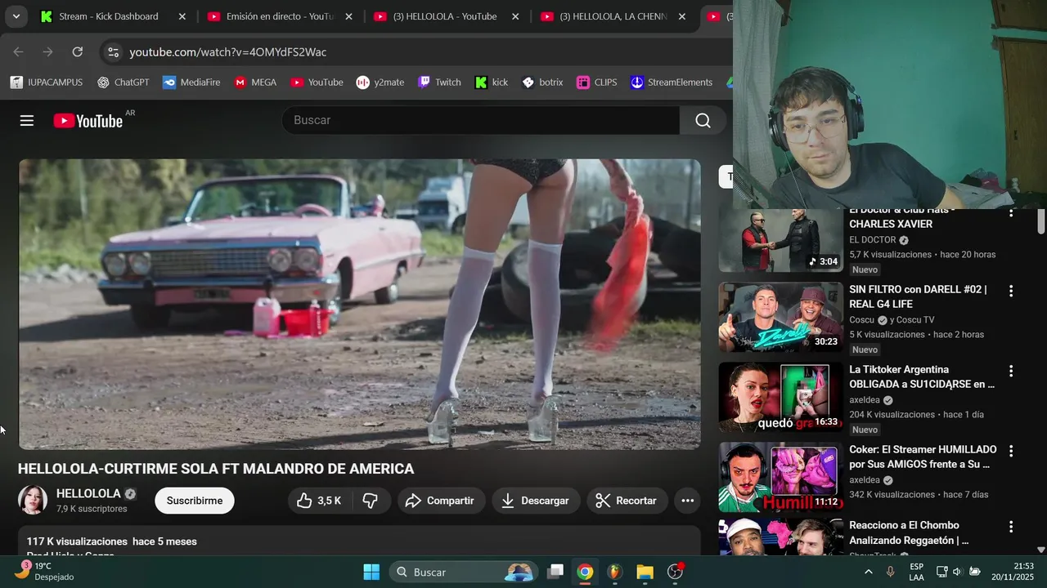Open Coker: El Streamer HUMILLADO title
The height and width of the screenshot is (588, 1047).
point(923,457)
